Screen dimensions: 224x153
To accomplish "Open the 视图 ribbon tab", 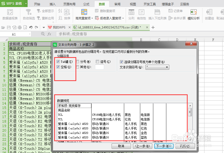I will (x=133, y=4).
